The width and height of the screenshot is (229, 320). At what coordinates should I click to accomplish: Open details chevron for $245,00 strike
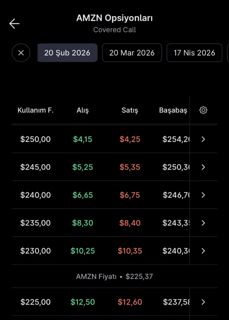203,167
